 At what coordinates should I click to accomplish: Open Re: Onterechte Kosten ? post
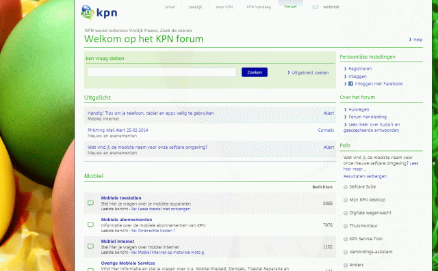[153, 231]
